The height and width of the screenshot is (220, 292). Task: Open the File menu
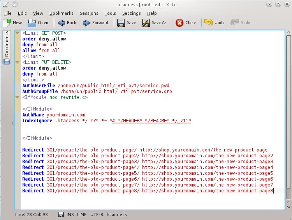click(x=8, y=13)
